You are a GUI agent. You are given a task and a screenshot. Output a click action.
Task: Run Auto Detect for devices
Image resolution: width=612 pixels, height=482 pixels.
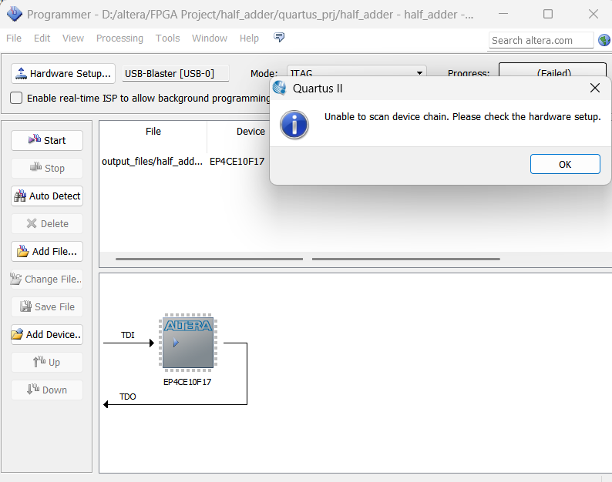pyautogui.click(x=47, y=196)
